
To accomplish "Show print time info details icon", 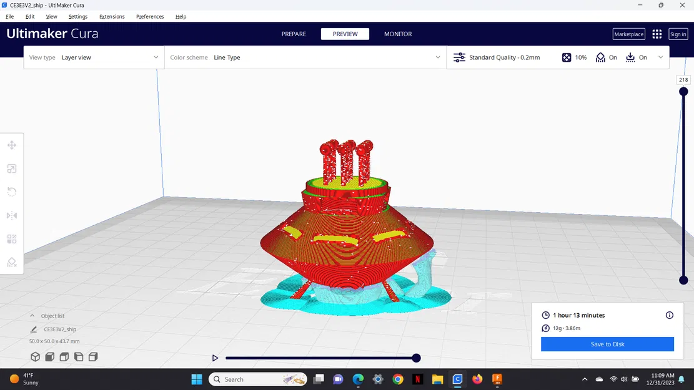I will 669,315.
